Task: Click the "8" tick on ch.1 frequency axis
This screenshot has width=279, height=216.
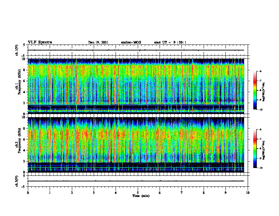Action: click(x=24, y=70)
